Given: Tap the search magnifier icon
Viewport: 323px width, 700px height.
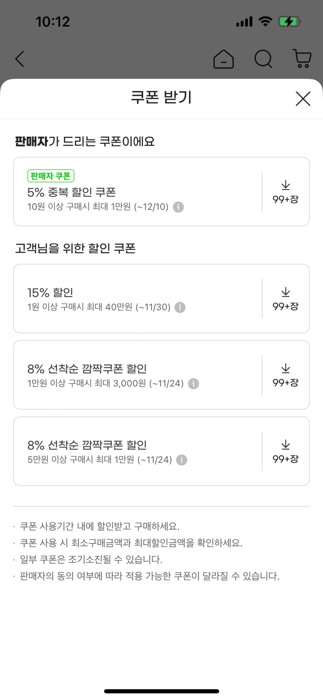Looking at the screenshot, I should [x=263, y=59].
